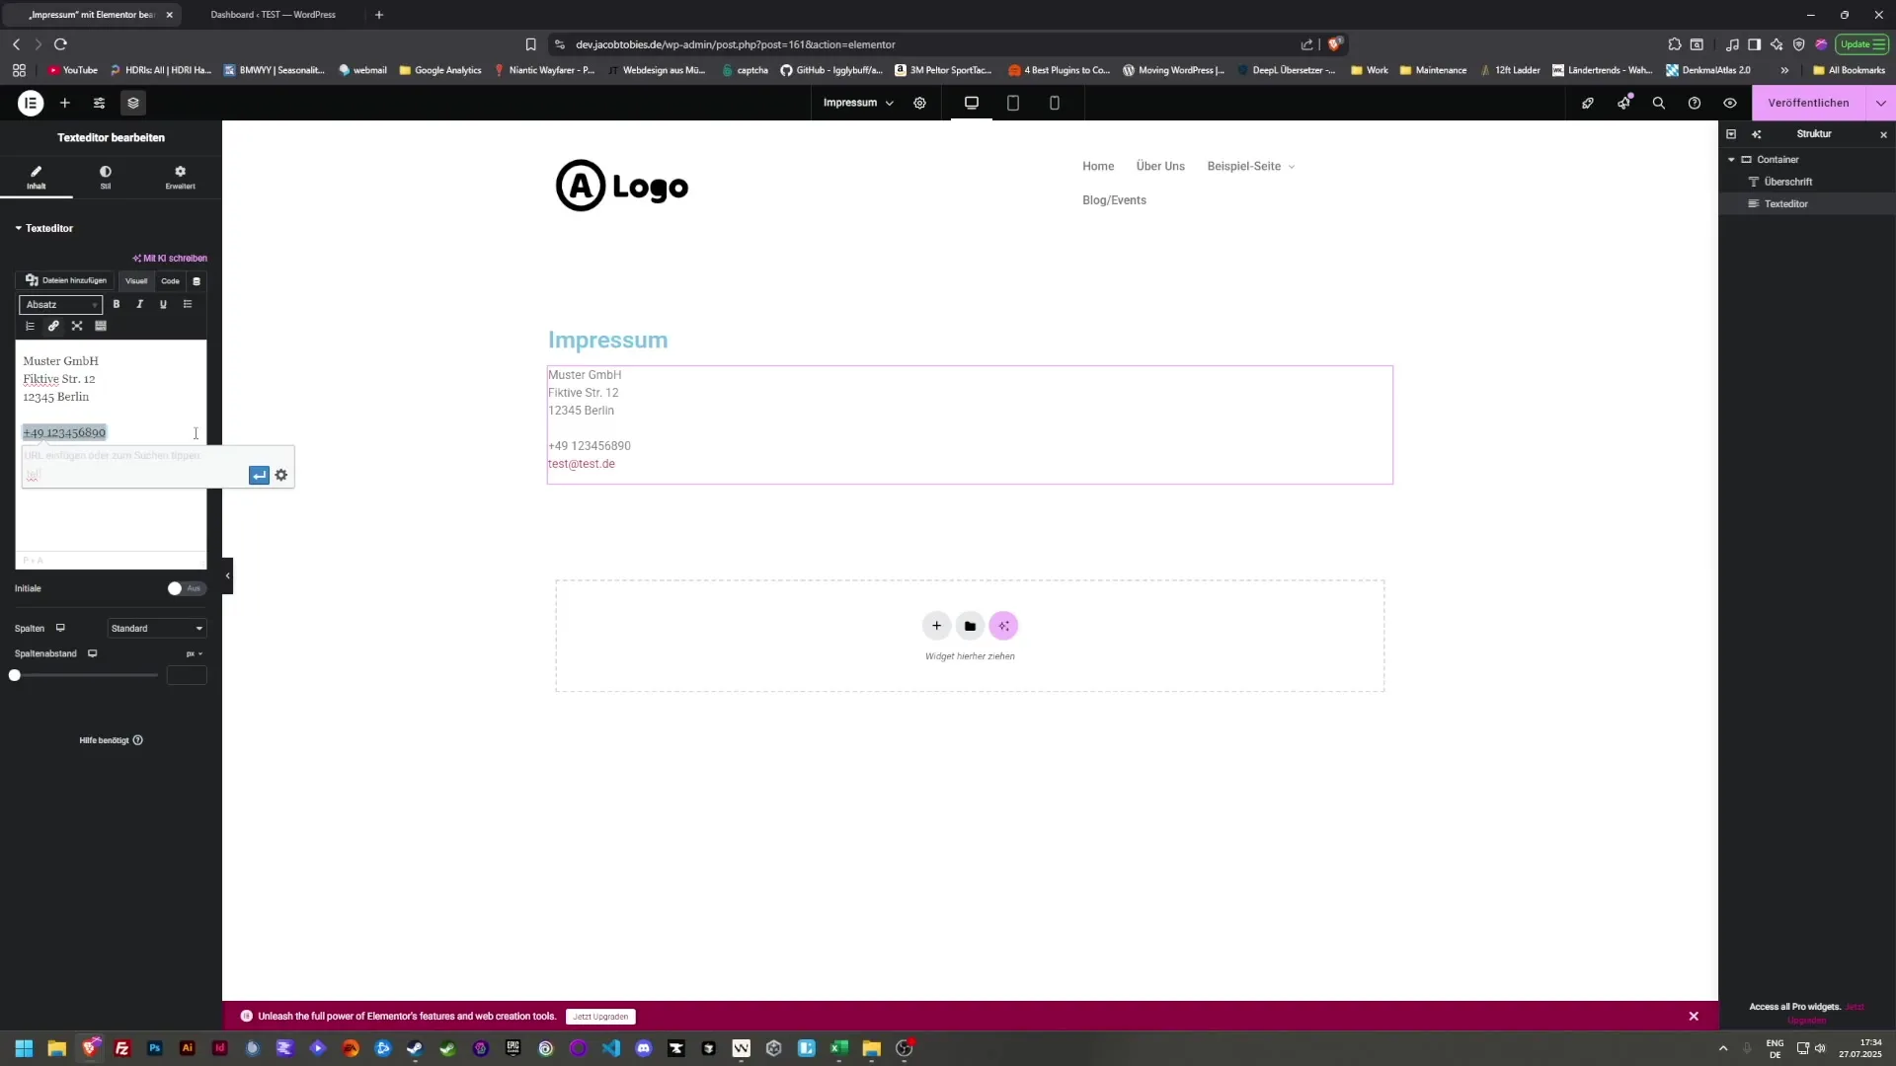Screen dimensions: 1896x1066
Task: Select the Stil tab pencil-adjacent half-circle icon
Action: click(105, 178)
